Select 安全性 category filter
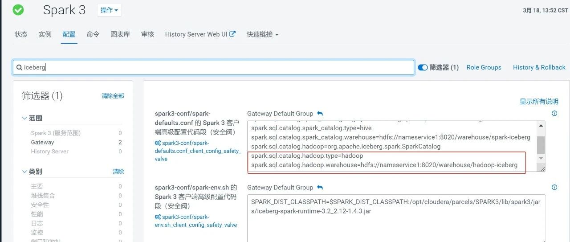The height and width of the screenshot is (242, 570). point(40,205)
